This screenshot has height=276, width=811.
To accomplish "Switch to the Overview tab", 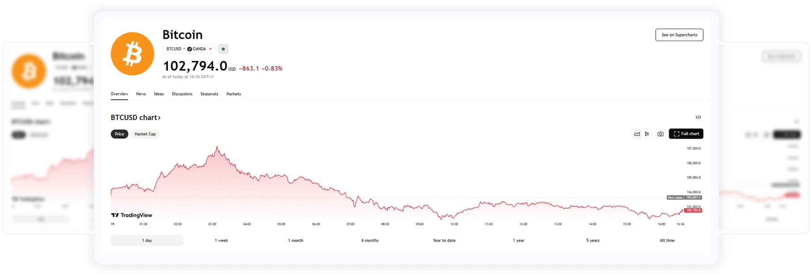I will click(x=119, y=94).
